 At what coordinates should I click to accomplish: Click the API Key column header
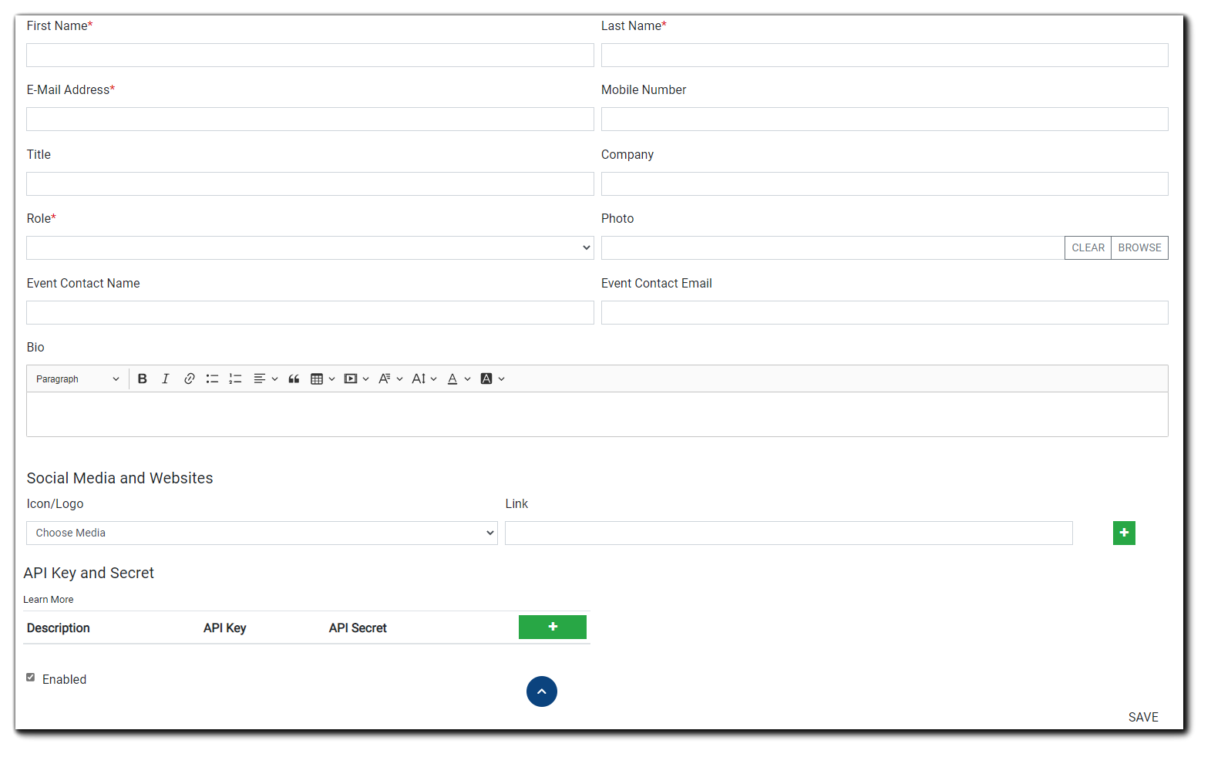pyautogui.click(x=225, y=627)
